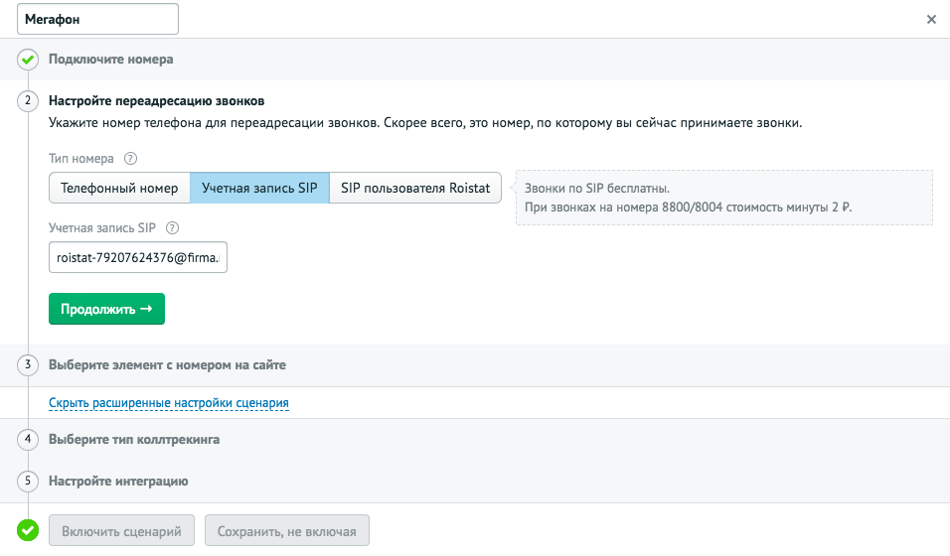Viewport: 950px width, 556px height.
Task: Click the Мегафон scenario name field
Action: click(x=97, y=20)
